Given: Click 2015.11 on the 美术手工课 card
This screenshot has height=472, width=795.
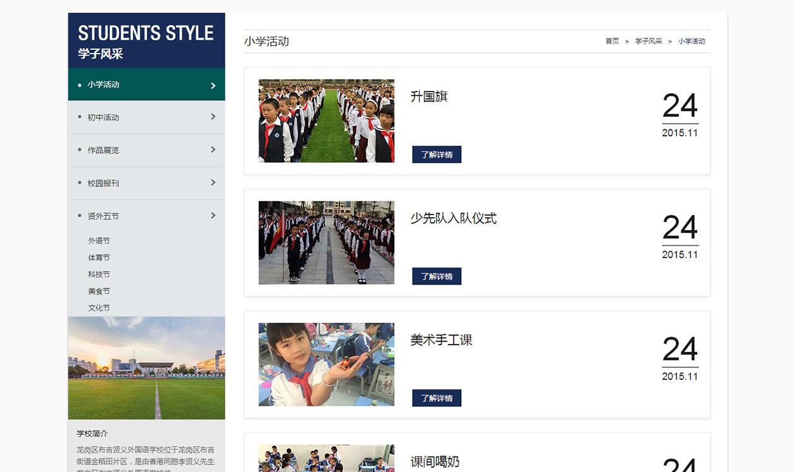Looking at the screenshot, I should 680,377.
